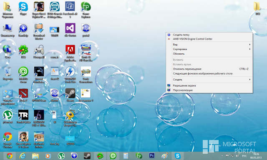Image resolution: width=267 pixels, height=160 pixels.
Task: Select the purple Visual Studio desktop icon
Action: click(70, 30)
